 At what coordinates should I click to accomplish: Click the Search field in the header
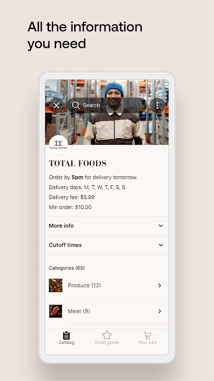pos(107,105)
